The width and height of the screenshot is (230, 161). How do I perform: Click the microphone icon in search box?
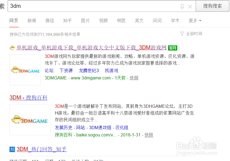[182, 6]
